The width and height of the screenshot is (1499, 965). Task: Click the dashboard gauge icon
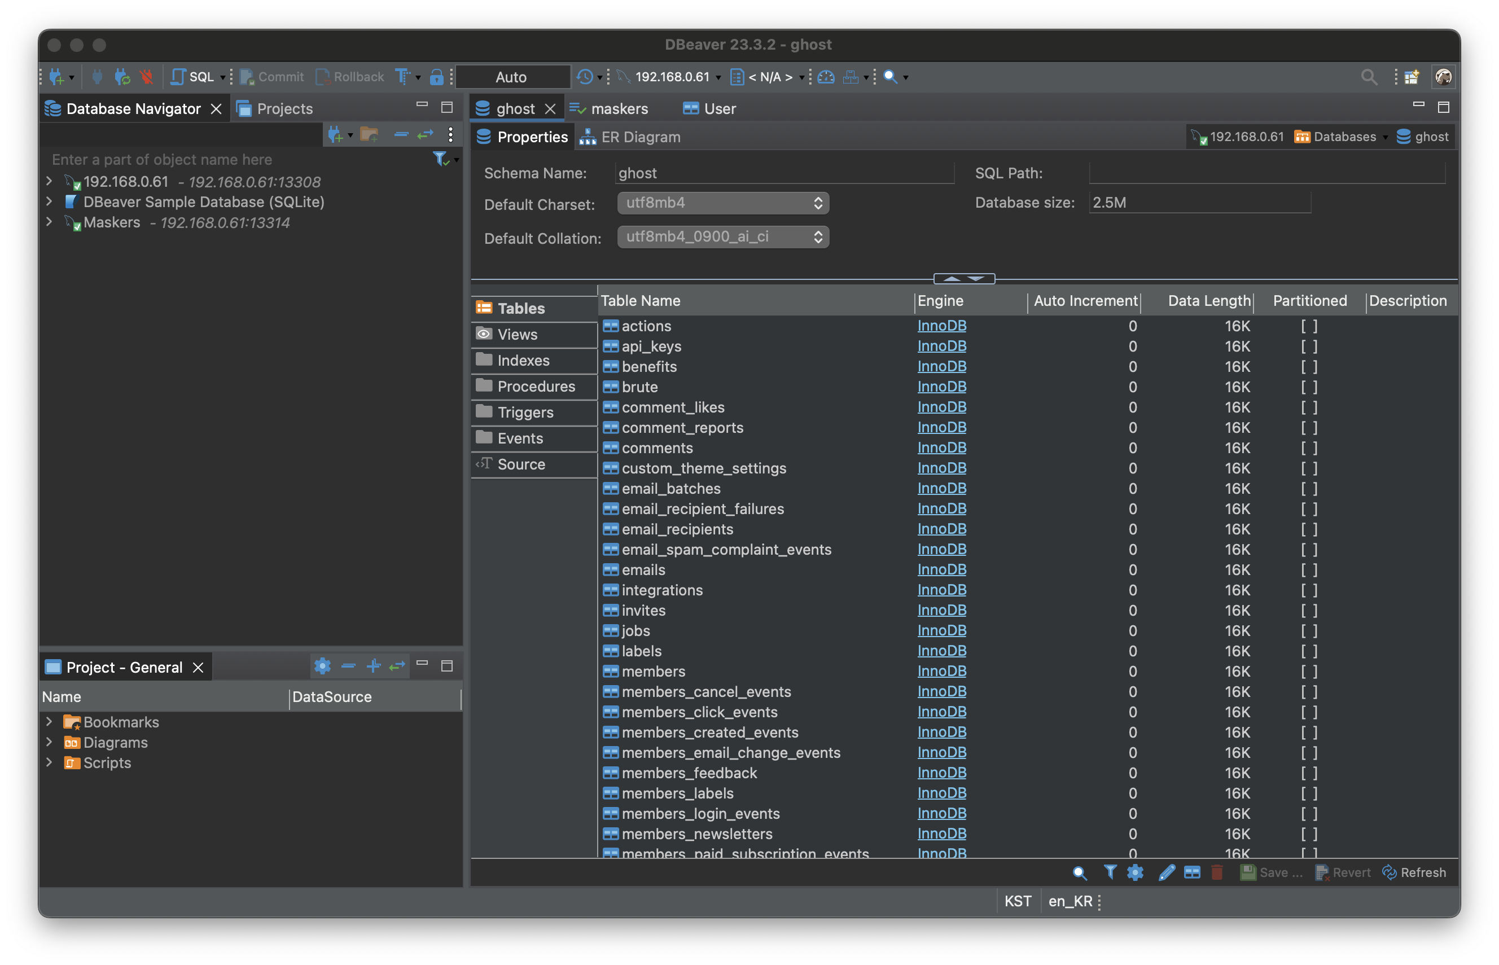point(826,77)
